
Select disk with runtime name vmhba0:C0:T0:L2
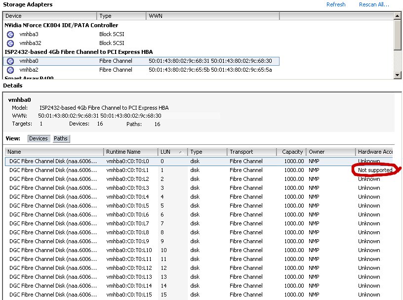click(x=199, y=179)
